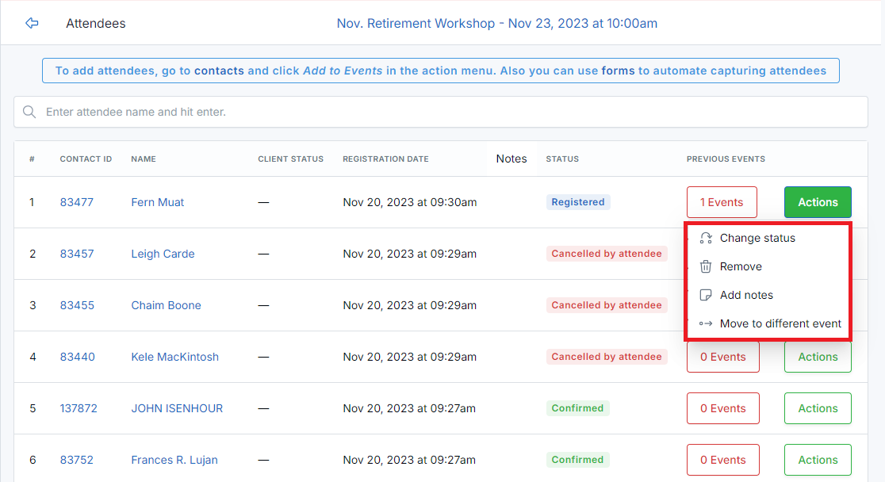The width and height of the screenshot is (885, 482).
Task: View Fern Muat's 1 Events button
Action: [722, 202]
